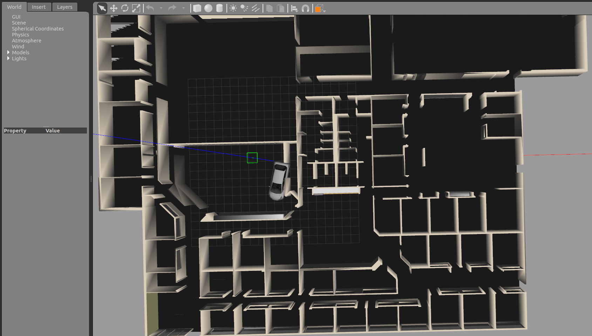Toggle snap mode with the magnet icon

[305, 8]
